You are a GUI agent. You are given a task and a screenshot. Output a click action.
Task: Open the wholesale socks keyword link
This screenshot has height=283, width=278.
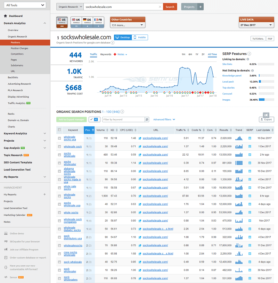[69, 196]
